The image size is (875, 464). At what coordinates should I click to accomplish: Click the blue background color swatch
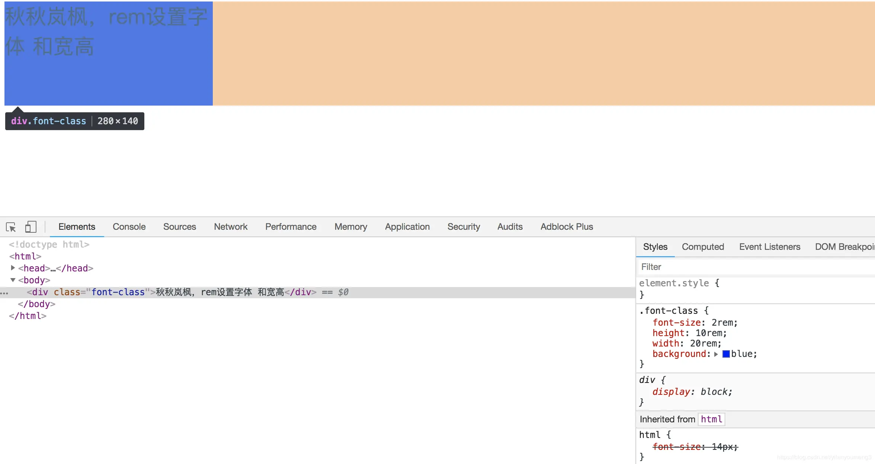(726, 354)
